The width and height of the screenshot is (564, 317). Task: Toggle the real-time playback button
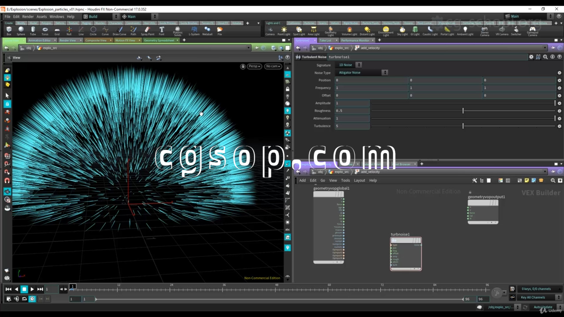(x=32, y=299)
